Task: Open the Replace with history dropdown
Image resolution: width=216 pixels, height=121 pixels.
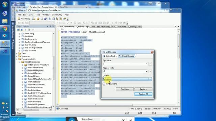Action: click(x=146, y=71)
